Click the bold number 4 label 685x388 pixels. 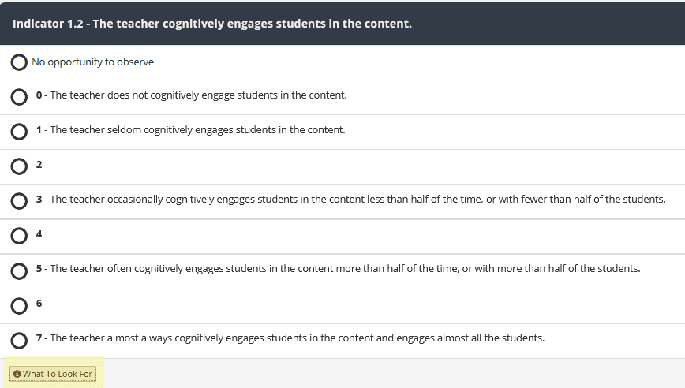tap(39, 234)
